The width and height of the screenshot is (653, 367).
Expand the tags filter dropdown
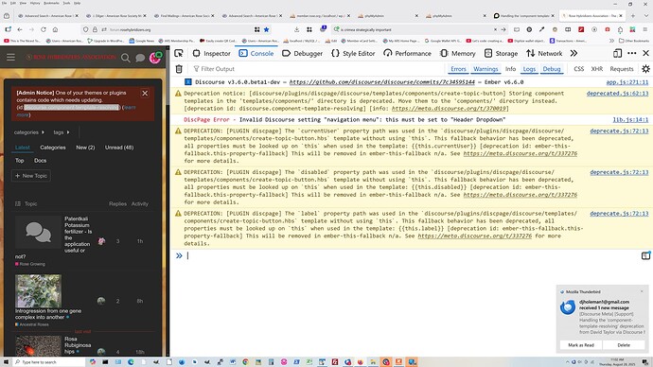coord(61,132)
